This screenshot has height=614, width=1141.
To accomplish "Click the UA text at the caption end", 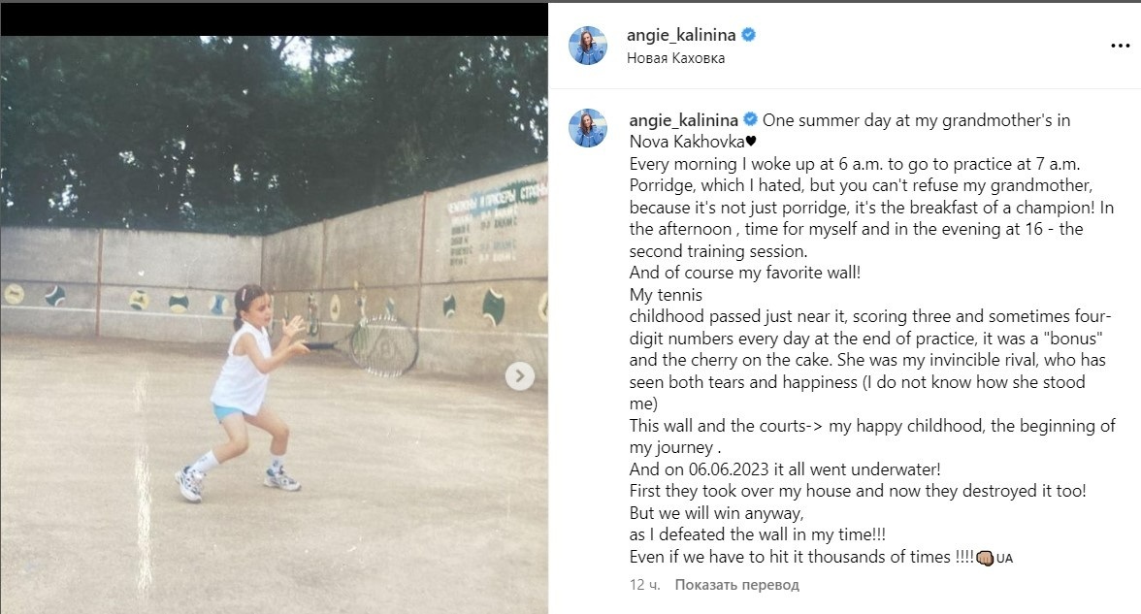I will 1004,559.
